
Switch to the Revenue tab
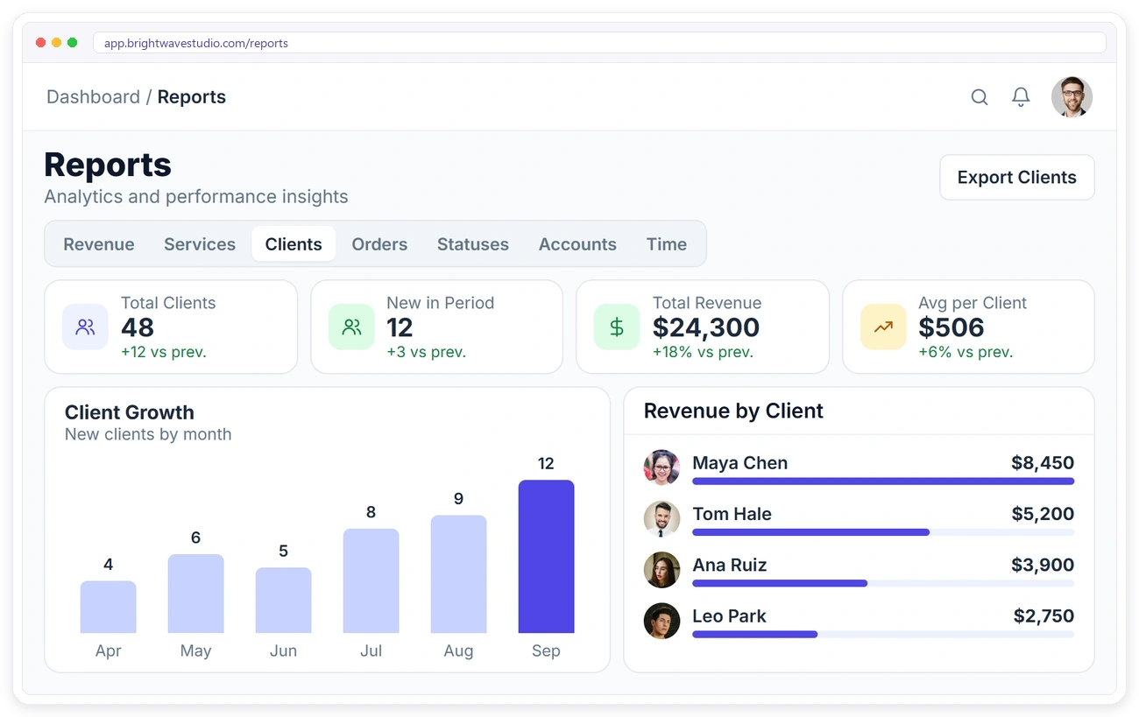99,244
